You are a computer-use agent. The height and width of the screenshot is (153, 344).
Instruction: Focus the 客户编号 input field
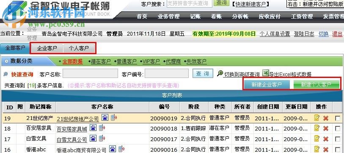(167, 73)
